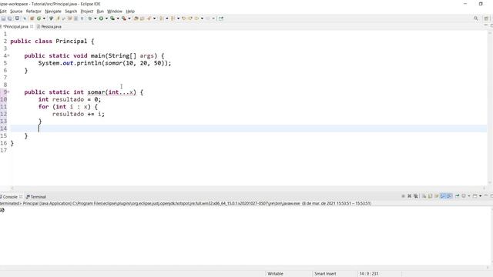Click the console Terminate icon
This screenshot has height=277, width=493.
403,196
